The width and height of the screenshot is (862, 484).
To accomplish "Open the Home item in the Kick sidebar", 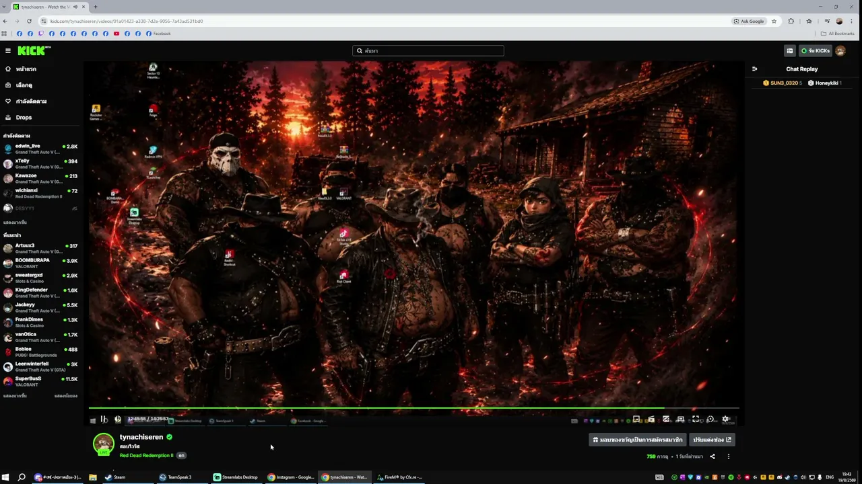I will [x=40, y=69].
